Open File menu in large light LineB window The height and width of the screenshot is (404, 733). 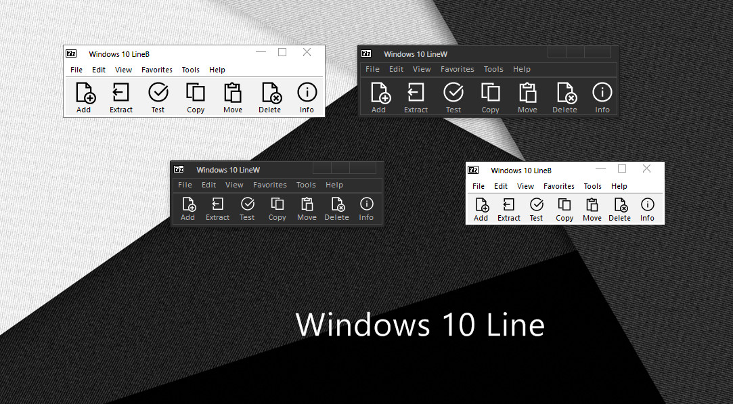76,70
